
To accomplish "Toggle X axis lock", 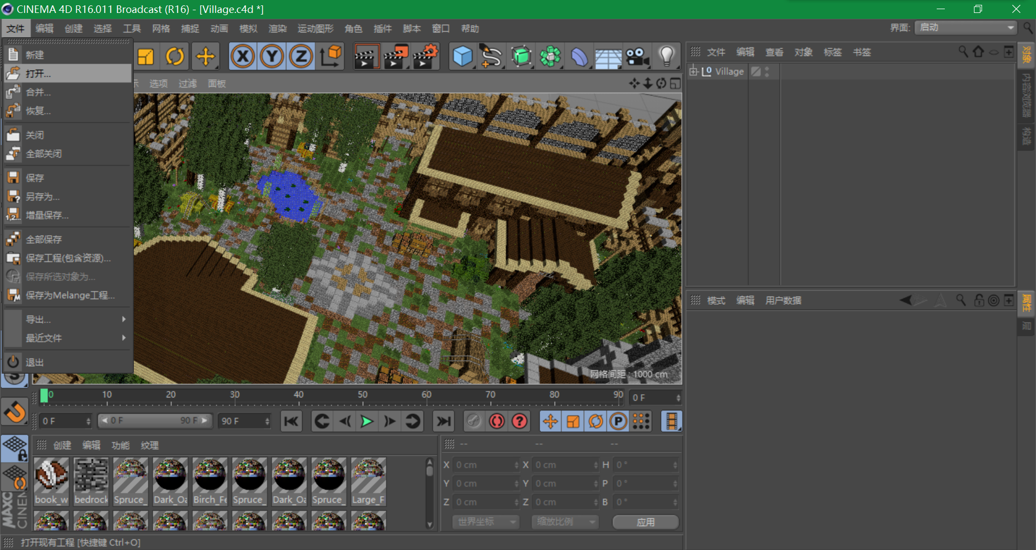I will point(243,57).
